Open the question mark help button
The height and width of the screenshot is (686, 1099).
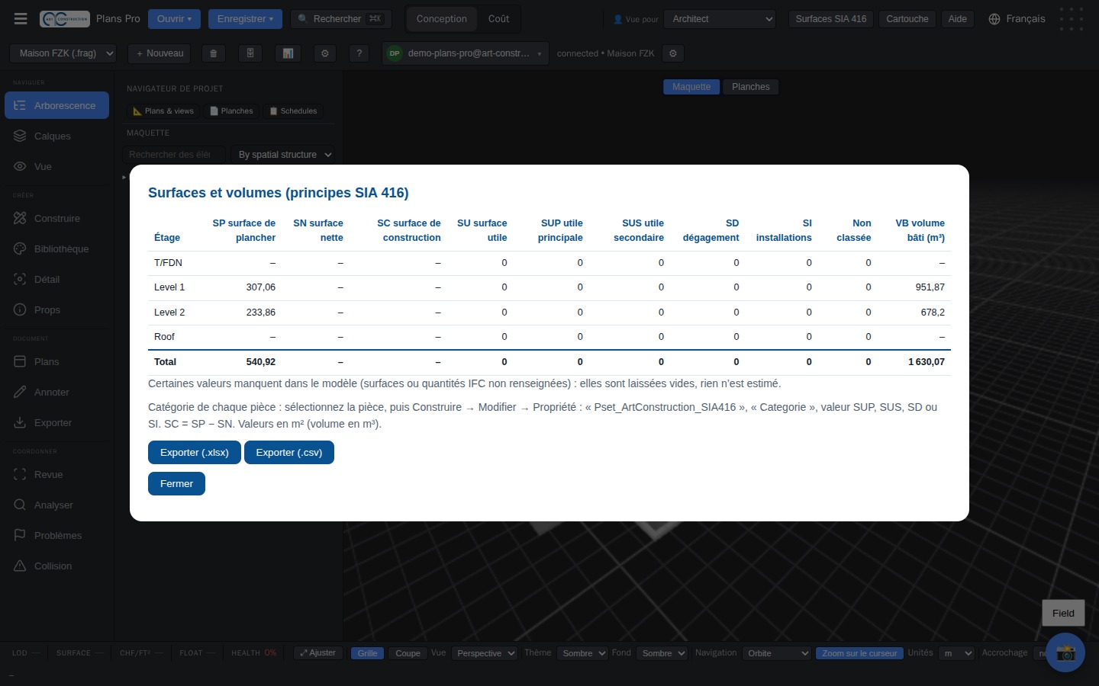pos(359,53)
